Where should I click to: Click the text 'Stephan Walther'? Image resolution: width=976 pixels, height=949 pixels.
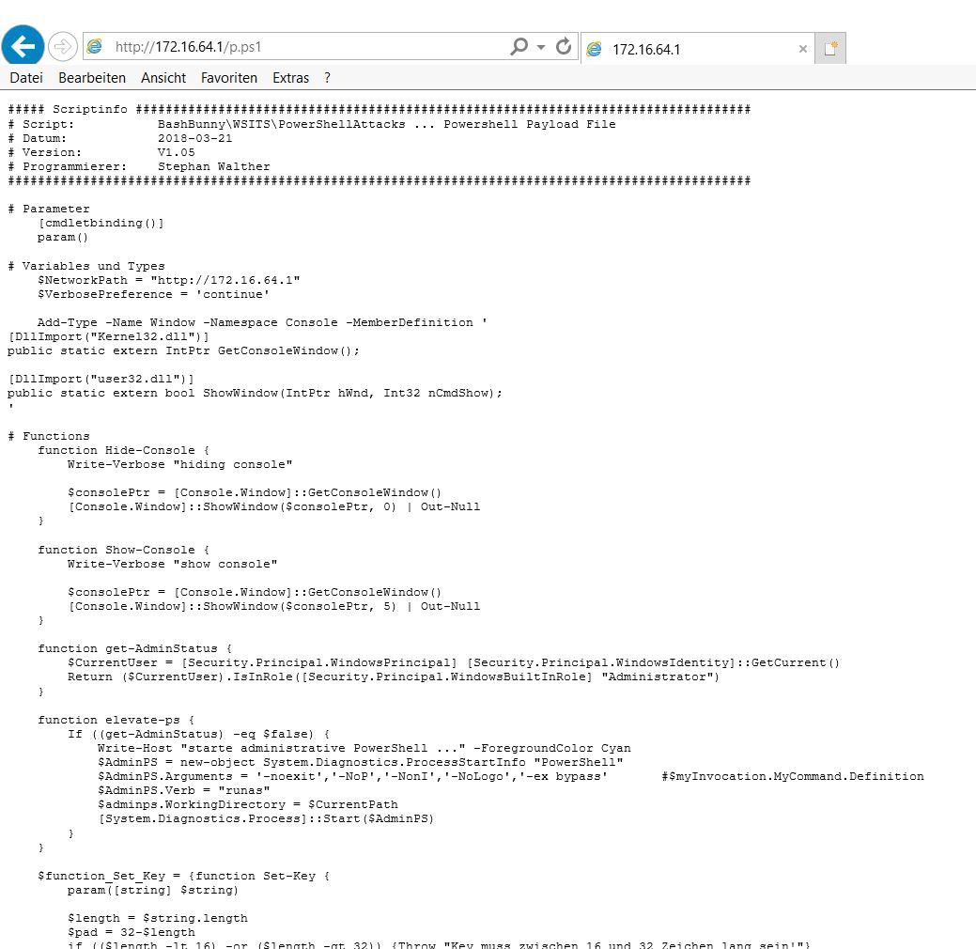click(x=213, y=167)
